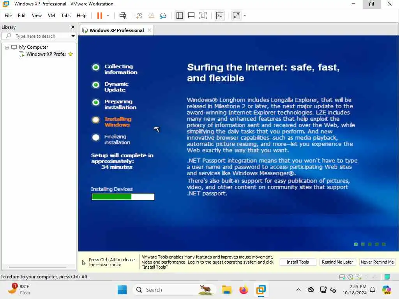Open the VM menu

51,16
